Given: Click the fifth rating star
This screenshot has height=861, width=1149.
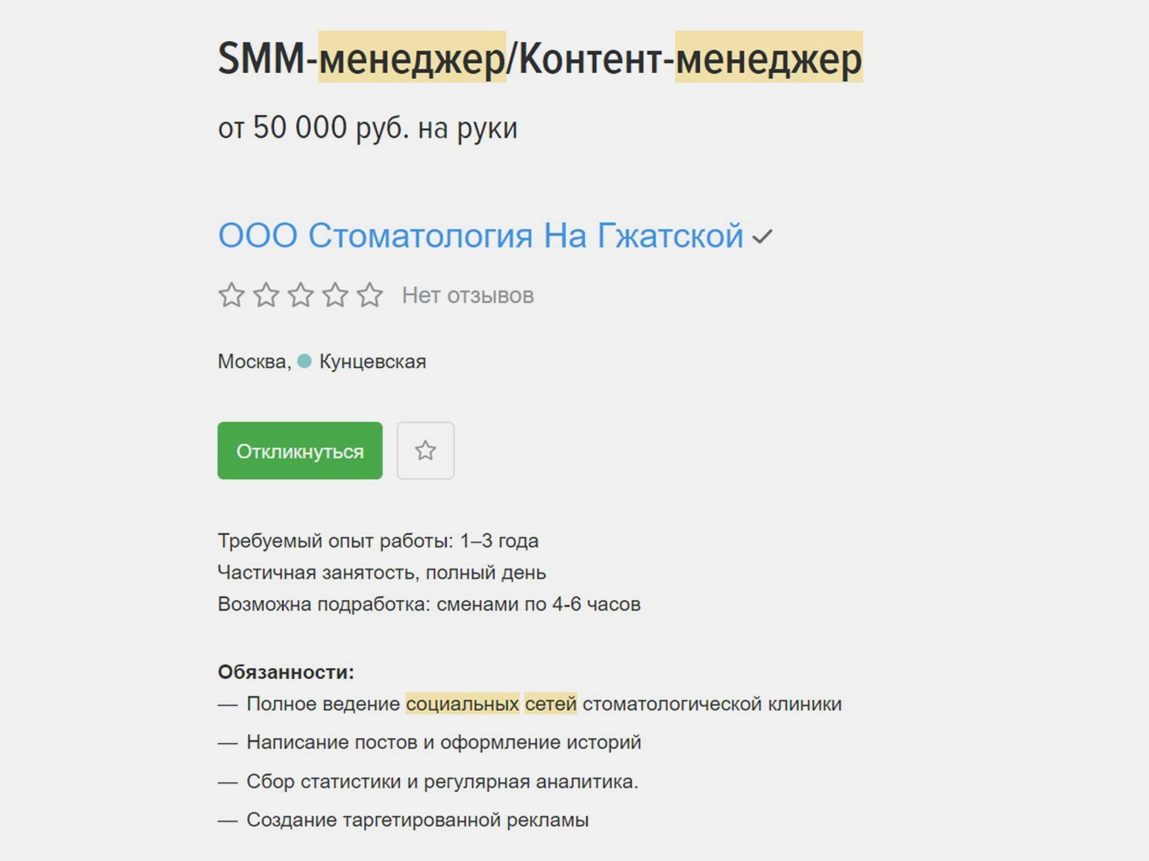Looking at the screenshot, I should (x=370, y=295).
